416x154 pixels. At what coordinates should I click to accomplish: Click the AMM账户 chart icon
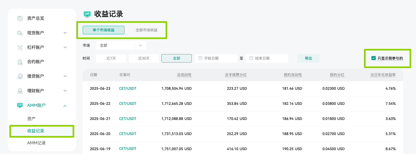(20, 105)
